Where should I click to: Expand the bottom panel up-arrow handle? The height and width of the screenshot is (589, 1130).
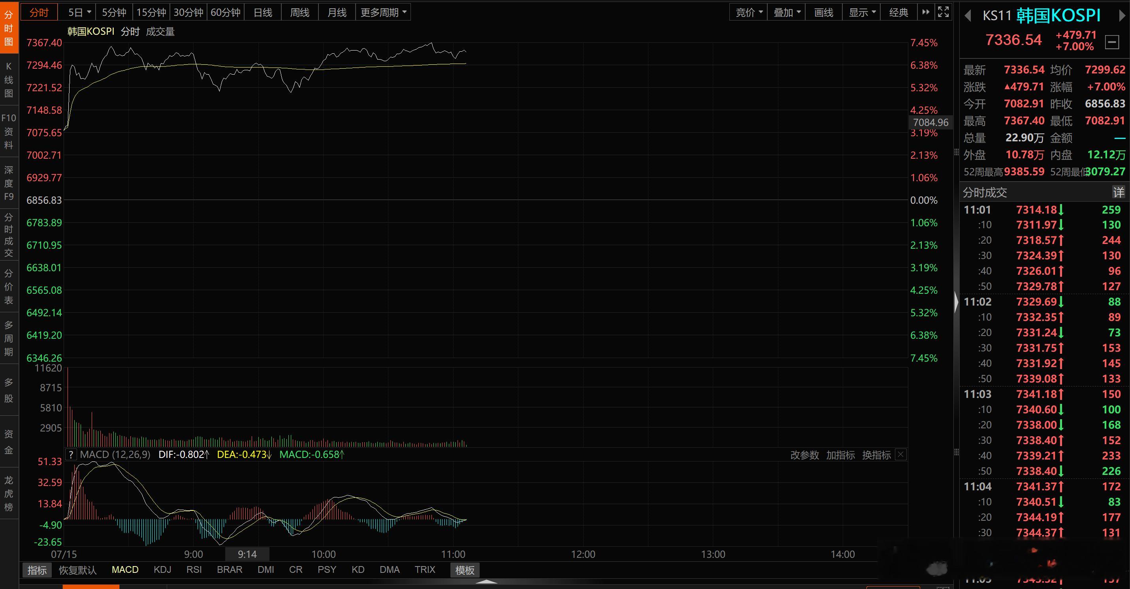[x=486, y=582]
